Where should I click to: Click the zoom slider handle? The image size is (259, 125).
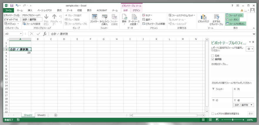(233, 120)
